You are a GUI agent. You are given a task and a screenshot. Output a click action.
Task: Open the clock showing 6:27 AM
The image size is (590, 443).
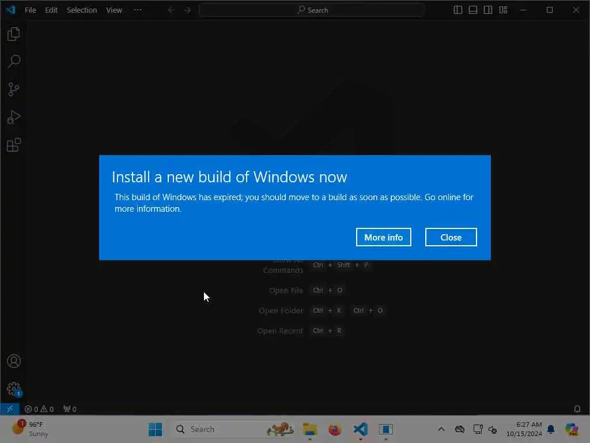[x=524, y=429]
